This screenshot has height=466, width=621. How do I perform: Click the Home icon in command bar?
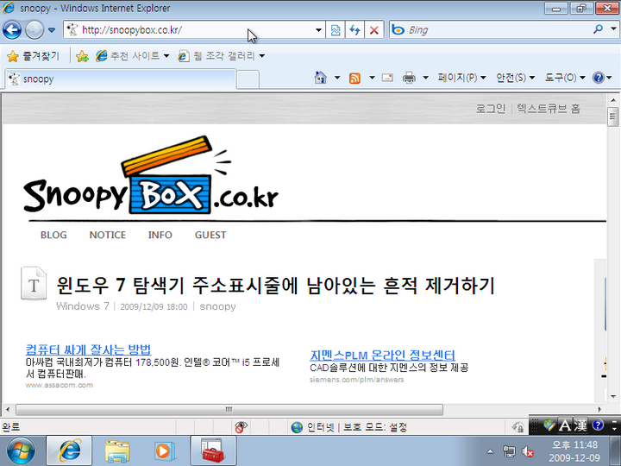pyautogui.click(x=320, y=78)
